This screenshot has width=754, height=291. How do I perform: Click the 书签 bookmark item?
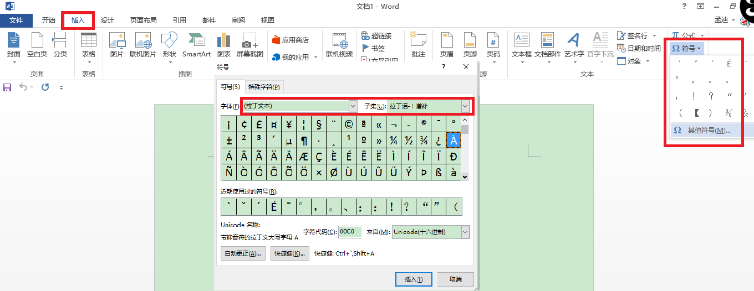point(374,48)
